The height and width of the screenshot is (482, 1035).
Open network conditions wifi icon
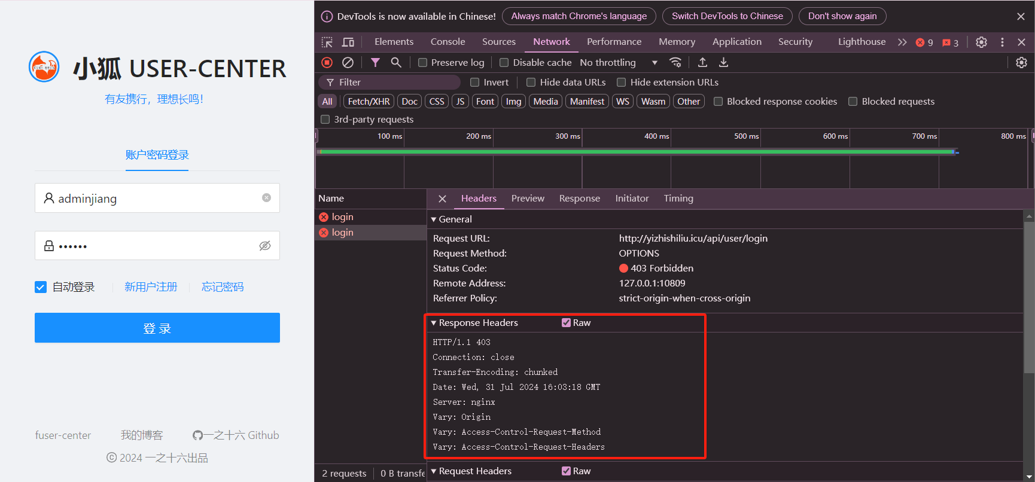point(675,62)
